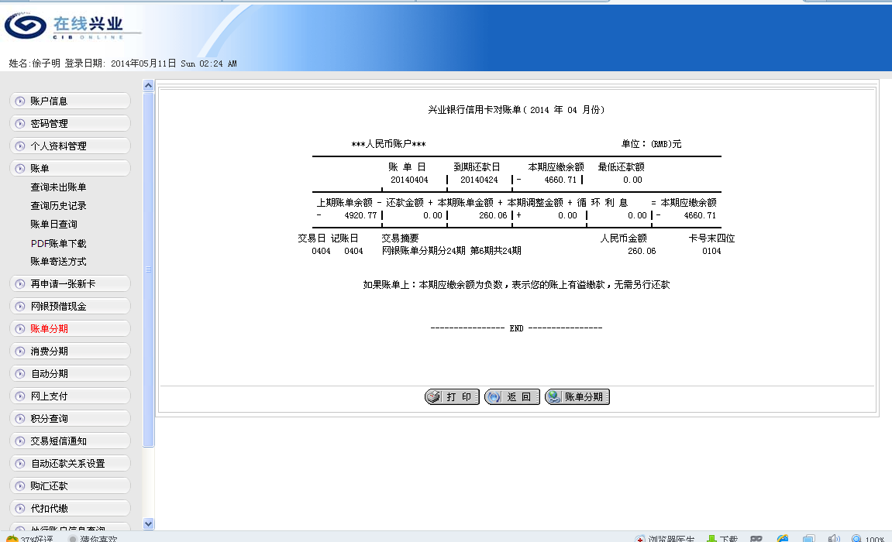This screenshot has height=542, width=892.
Task: Click the 上期账单余额 value 4920.77
Action: (360, 216)
